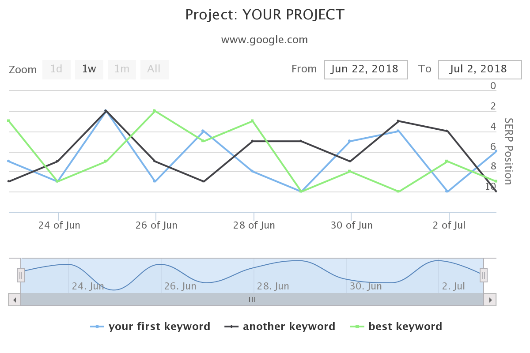Click the www.google.com subtitle
Viewport: 530px width, 353px height.
pyautogui.click(x=265, y=40)
